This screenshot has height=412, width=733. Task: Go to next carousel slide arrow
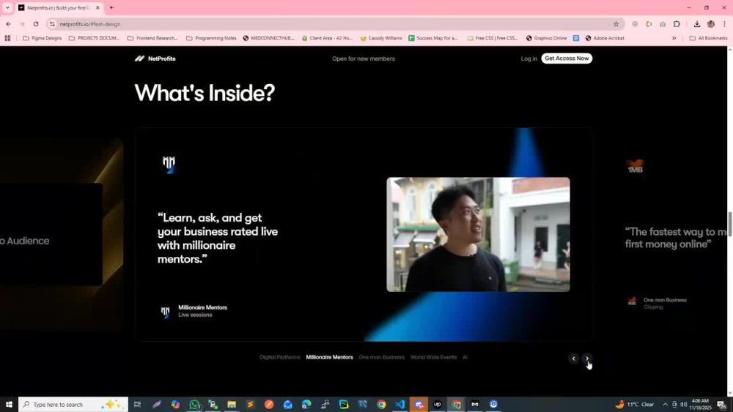587,359
